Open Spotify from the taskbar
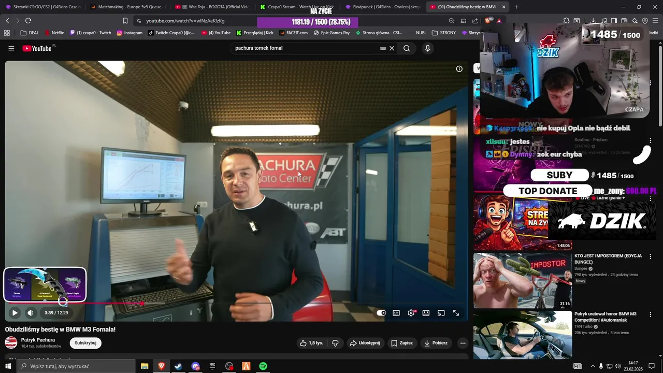663x373 pixels. [x=263, y=366]
